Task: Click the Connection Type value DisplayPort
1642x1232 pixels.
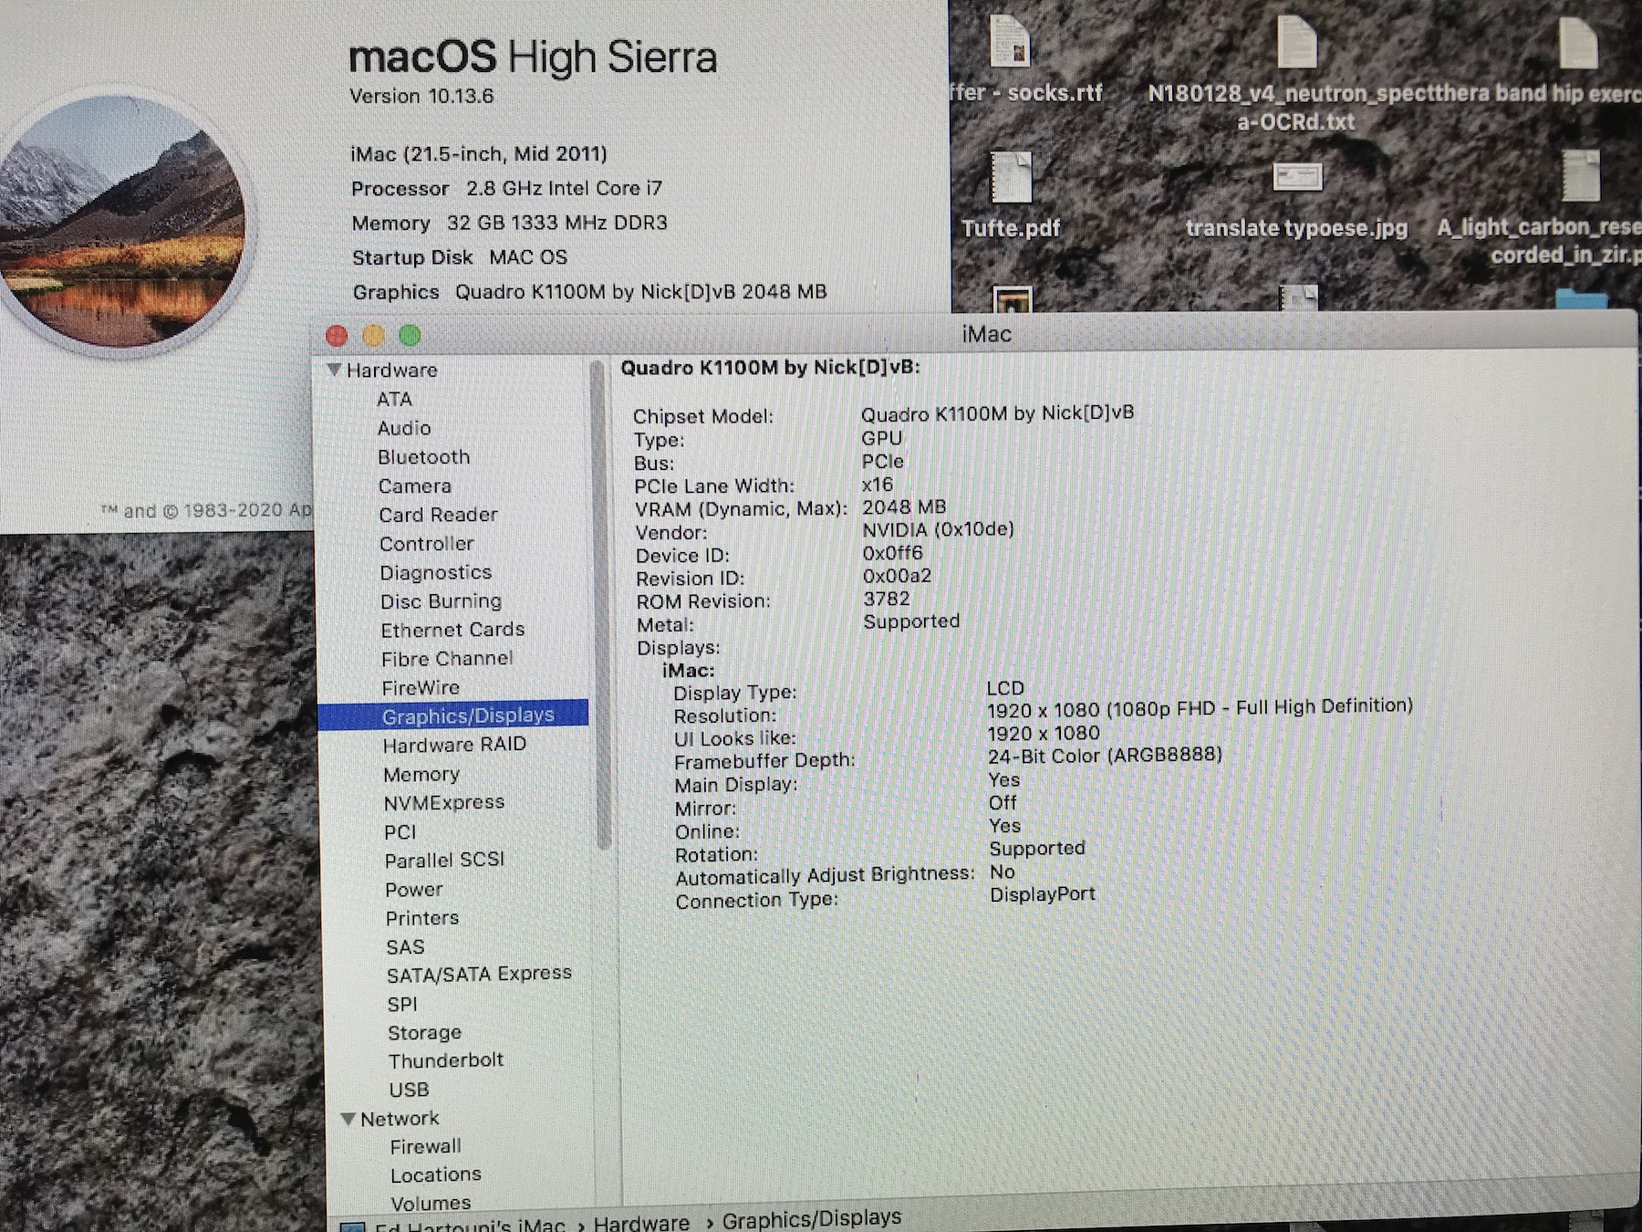Action: (x=1043, y=894)
